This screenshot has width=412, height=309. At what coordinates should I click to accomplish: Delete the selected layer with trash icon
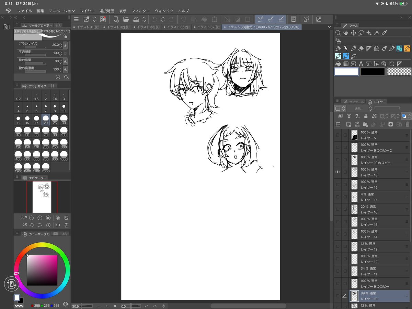(x=407, y=125)
